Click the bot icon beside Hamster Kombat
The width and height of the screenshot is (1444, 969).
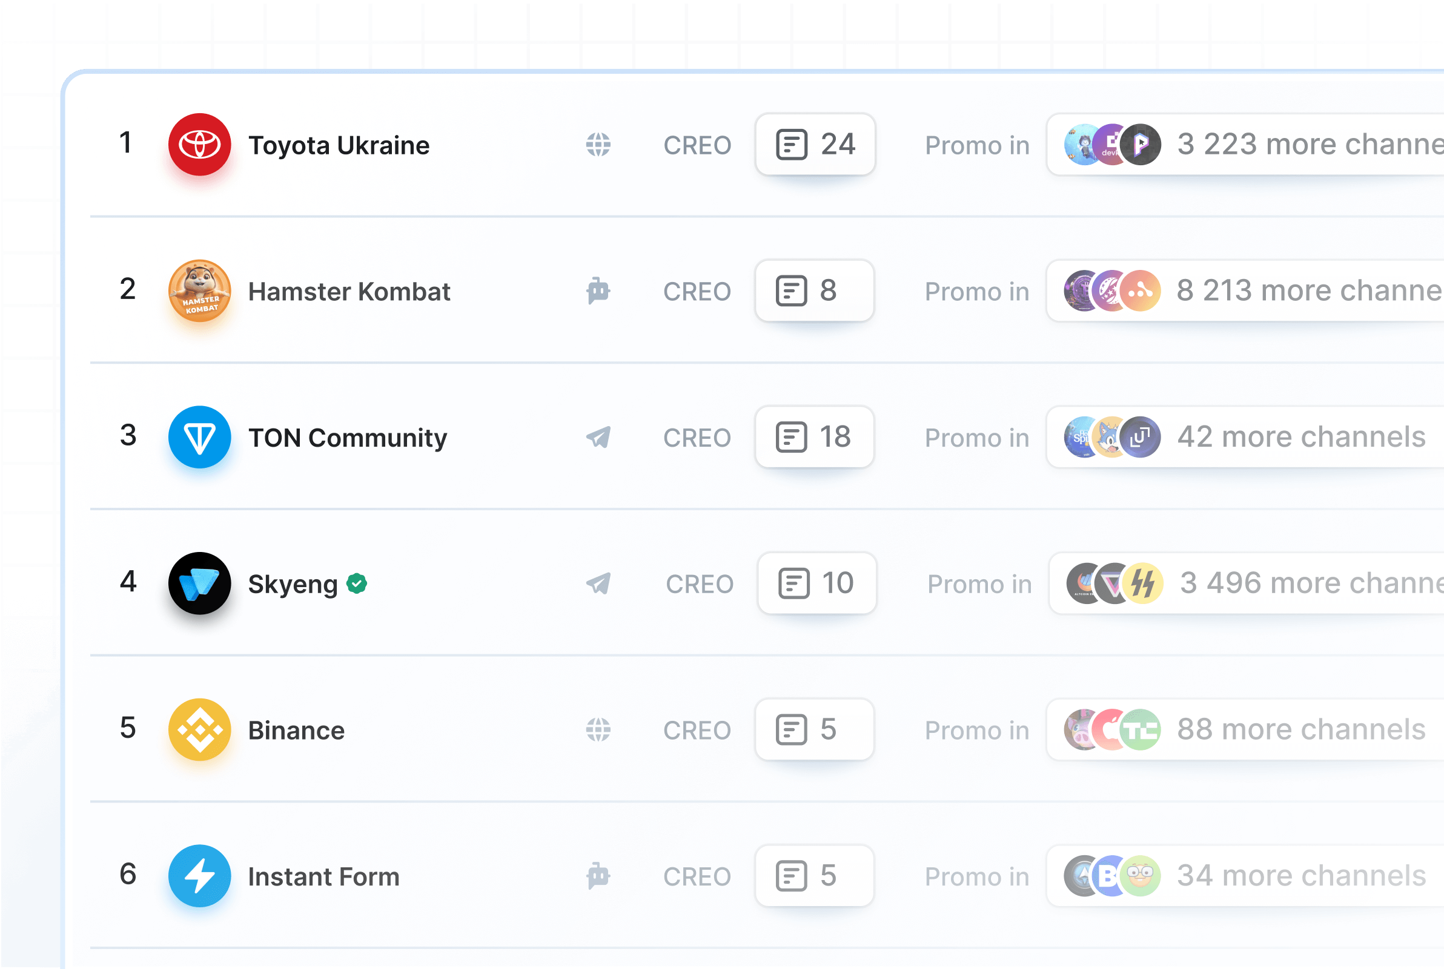[x=598, y=291]
